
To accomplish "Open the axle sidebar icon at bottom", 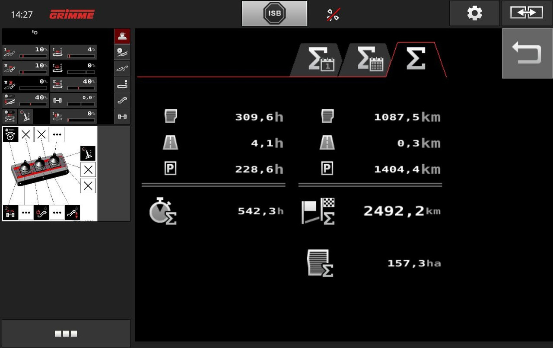I will pyautogui.click(x=122, y=116).
